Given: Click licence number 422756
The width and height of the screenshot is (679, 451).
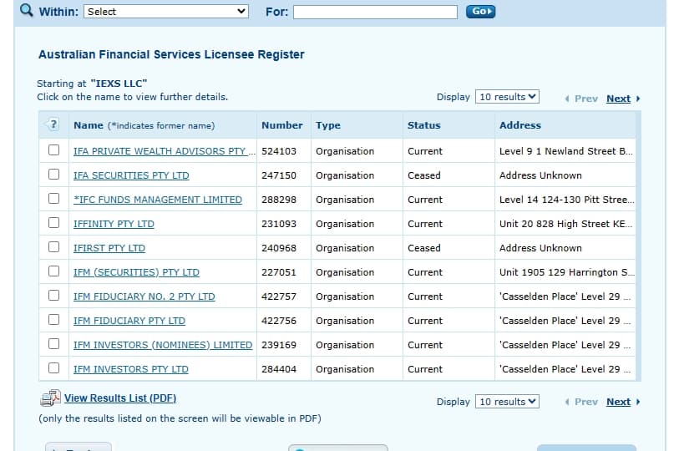Looking at the screenshot, I should pyautogui.click(x=279, y=321).
